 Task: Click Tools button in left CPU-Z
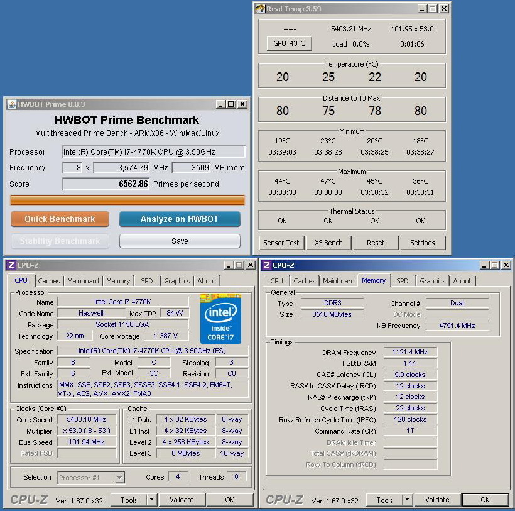[x=129, y=500]
